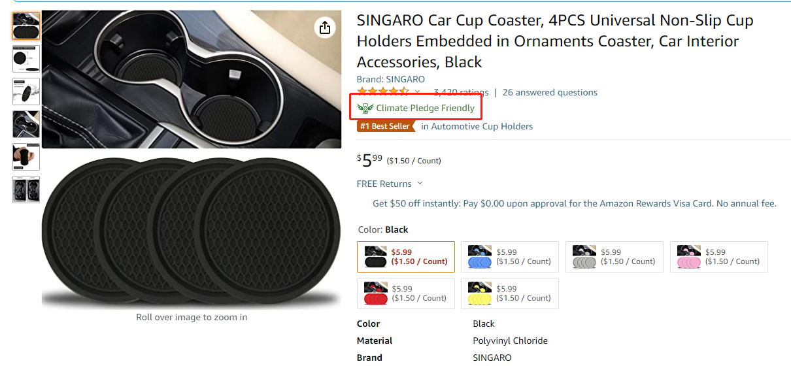Choose the pink coaster color option
This screenshot has height=366, width=791.
(719, 257)
